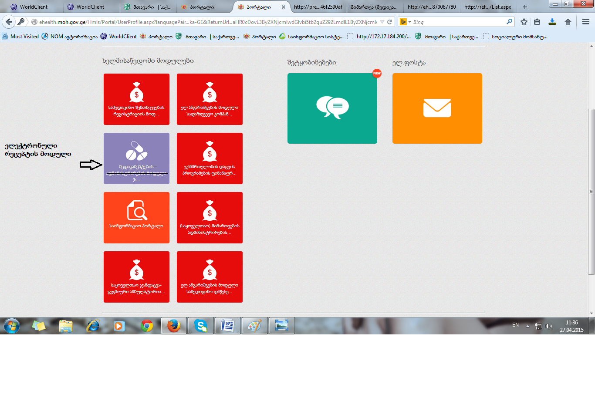Open a new browser tab

click(x=524, y=7)
